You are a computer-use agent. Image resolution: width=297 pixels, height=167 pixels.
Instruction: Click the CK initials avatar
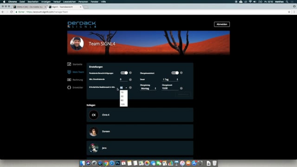click(x=94, y=115)
